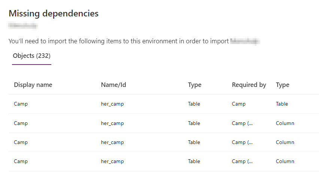319x172 pixels.
Task: Click the Type header after Required by
Action: [x=283, y=85]
